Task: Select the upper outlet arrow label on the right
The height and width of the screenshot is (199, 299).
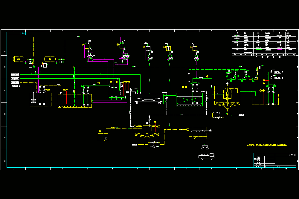Action: (x=279, y=72)
